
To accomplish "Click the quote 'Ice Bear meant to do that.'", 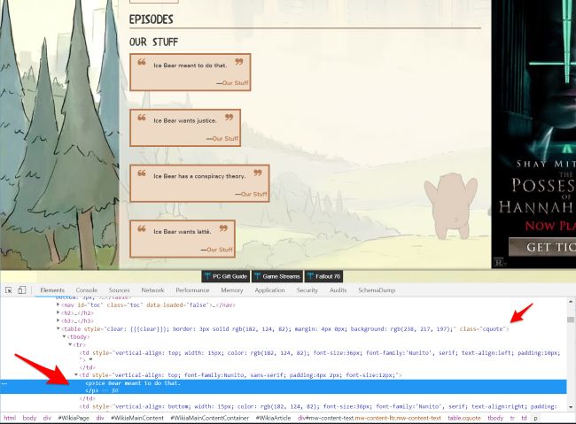I will tap(191, 66).
